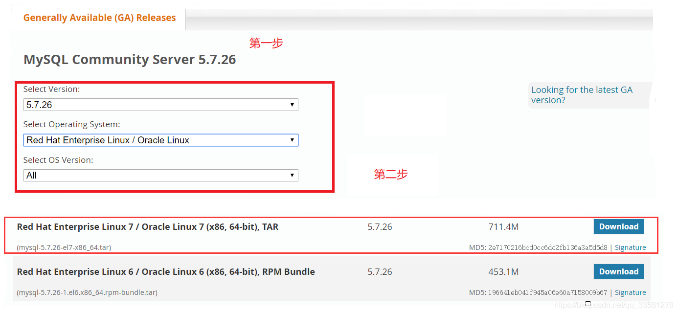Select the MD5 hash starting with 196641eb
The width and height of the screenshot is (678, 314).
click(x=547, y=292)
